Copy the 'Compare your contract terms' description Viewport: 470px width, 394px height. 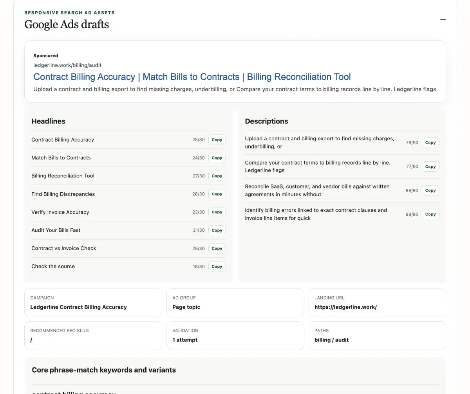pyautogui.click(x=430, y=167)
